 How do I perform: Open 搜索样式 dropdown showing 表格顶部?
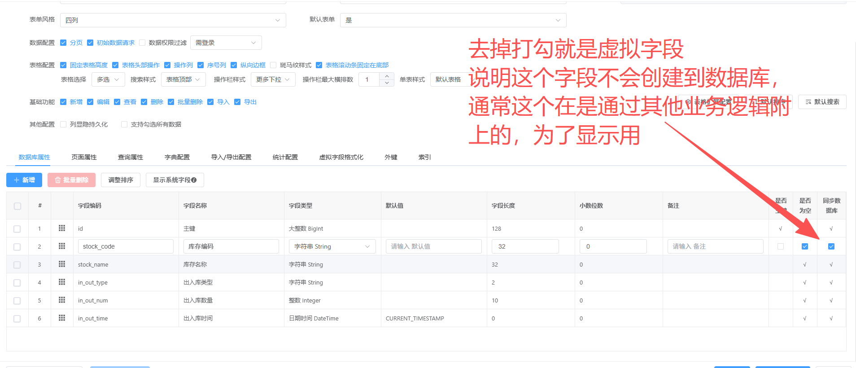[x=183, y=79]
